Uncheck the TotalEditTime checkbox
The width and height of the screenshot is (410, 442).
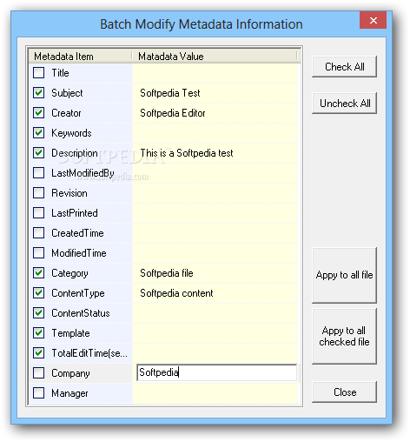click(38, 353)
